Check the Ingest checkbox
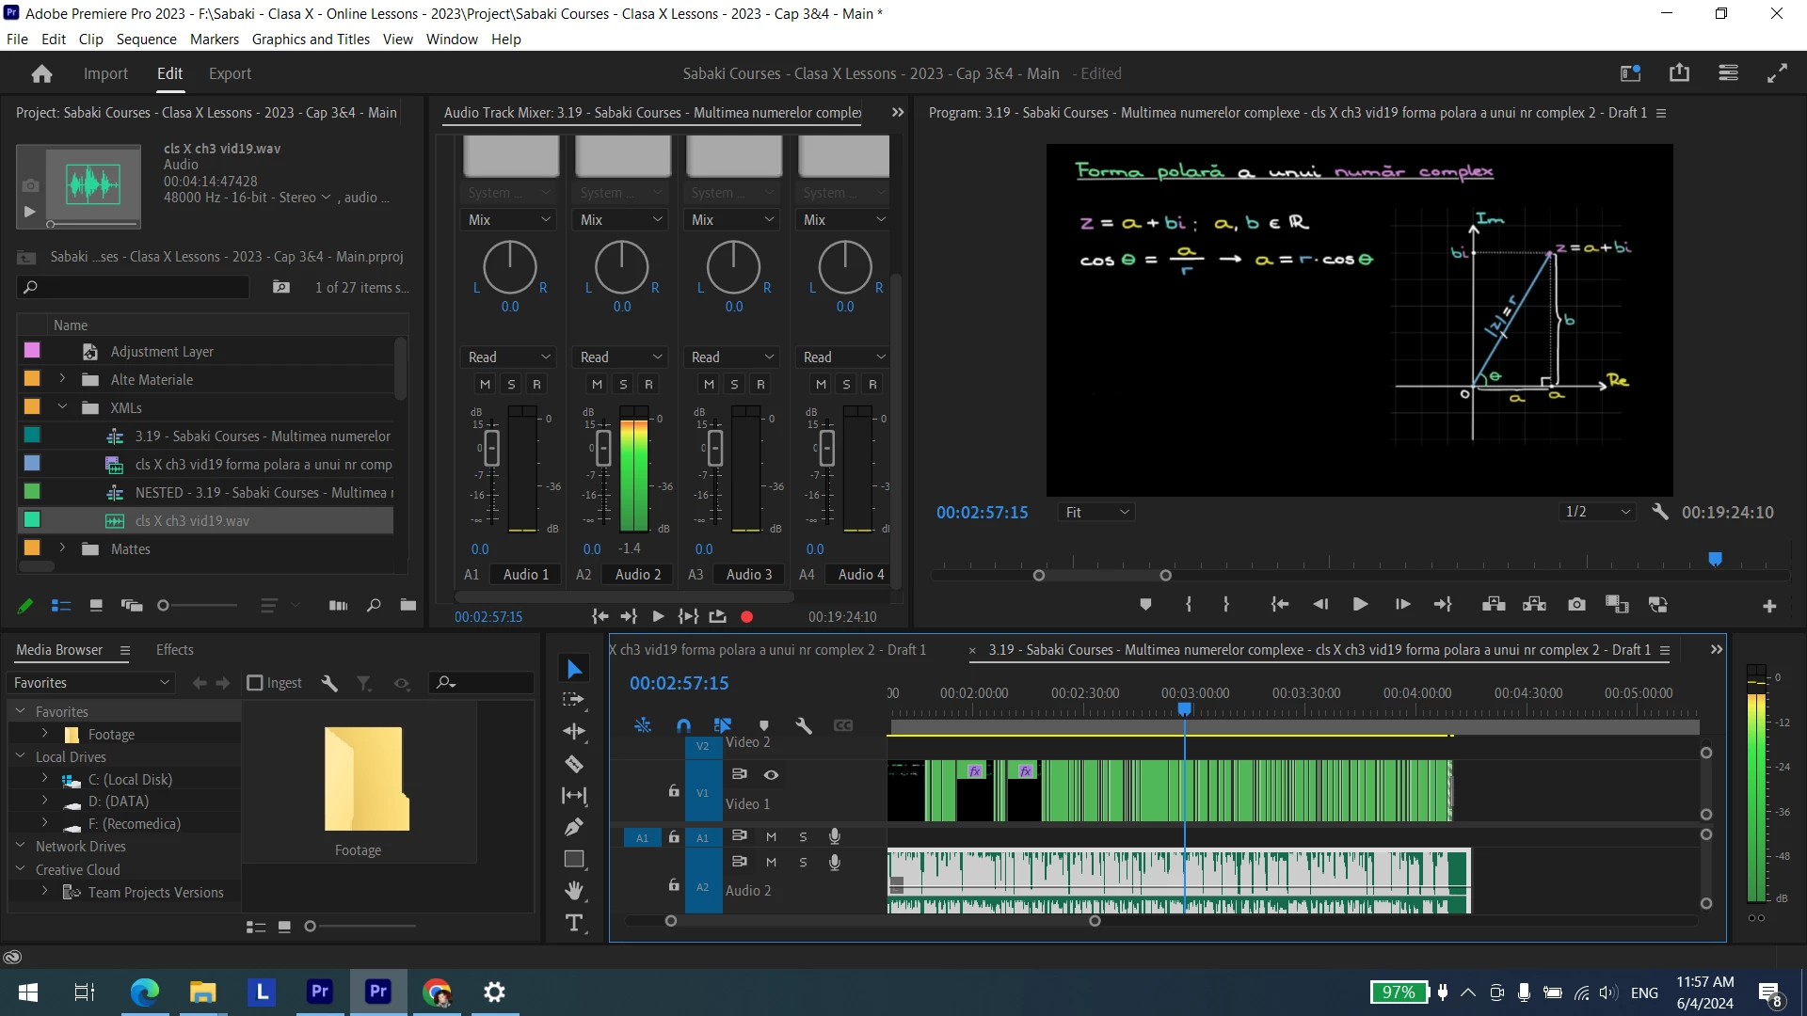The image size is (1807, 1016). (255, 683)
